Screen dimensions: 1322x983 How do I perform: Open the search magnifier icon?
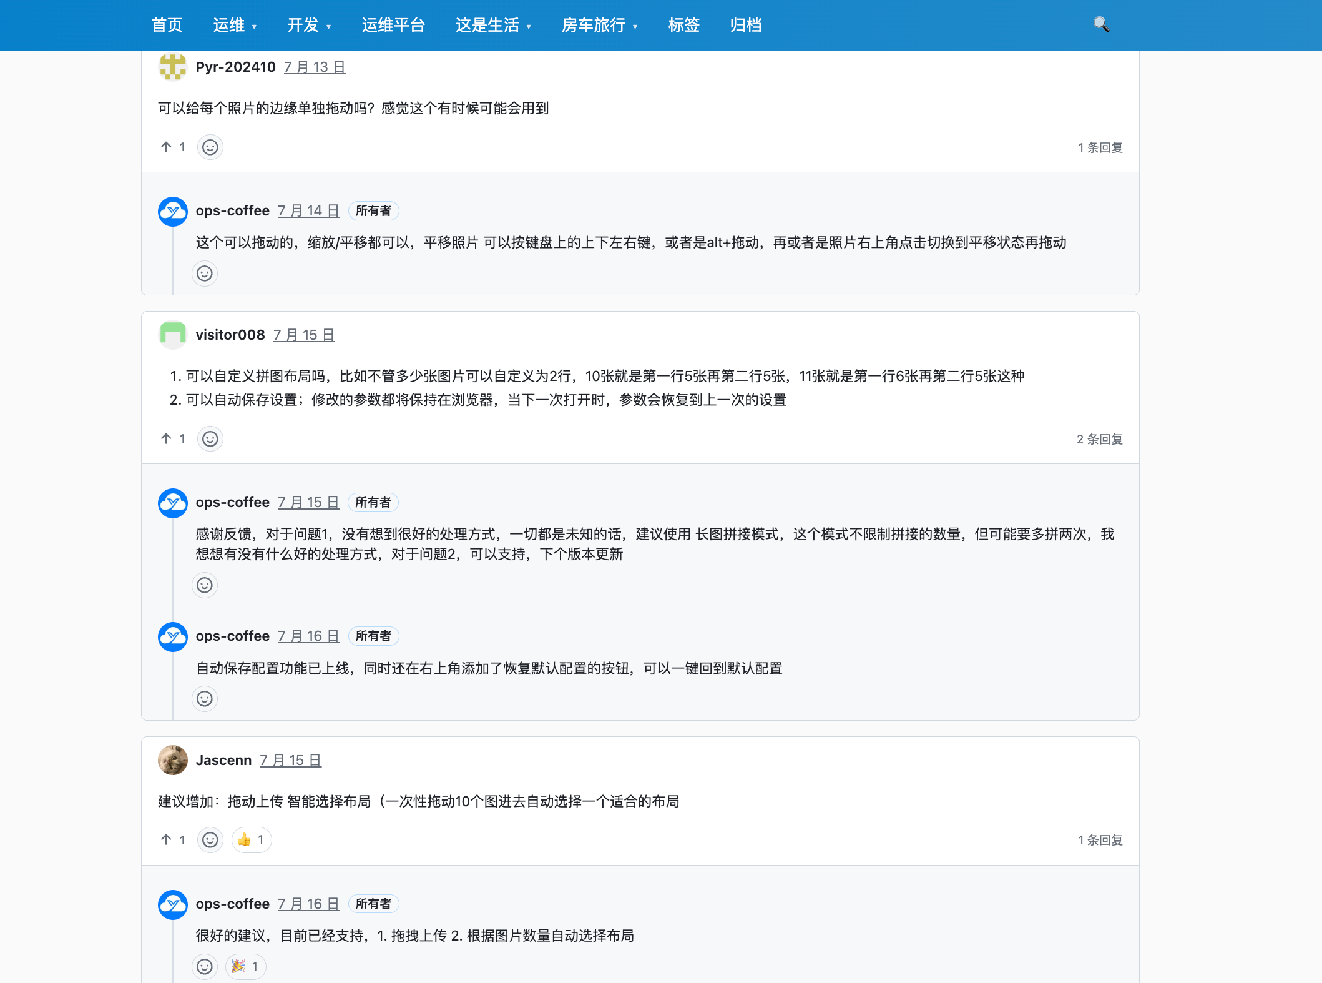click(1101, 25)
